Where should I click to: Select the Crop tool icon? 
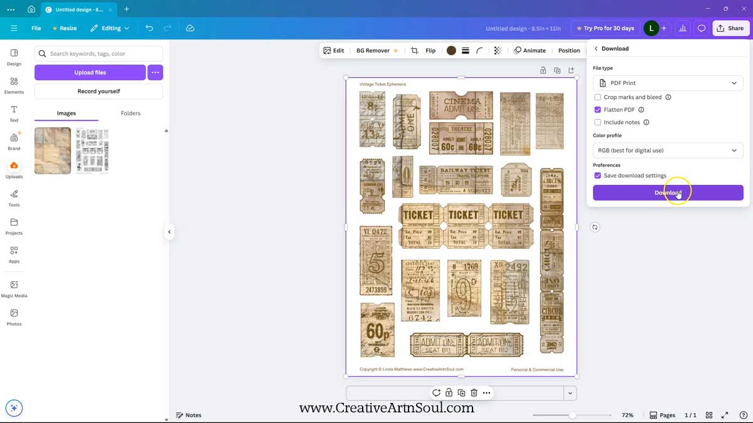pyautogui.click(x=414, y=51)
